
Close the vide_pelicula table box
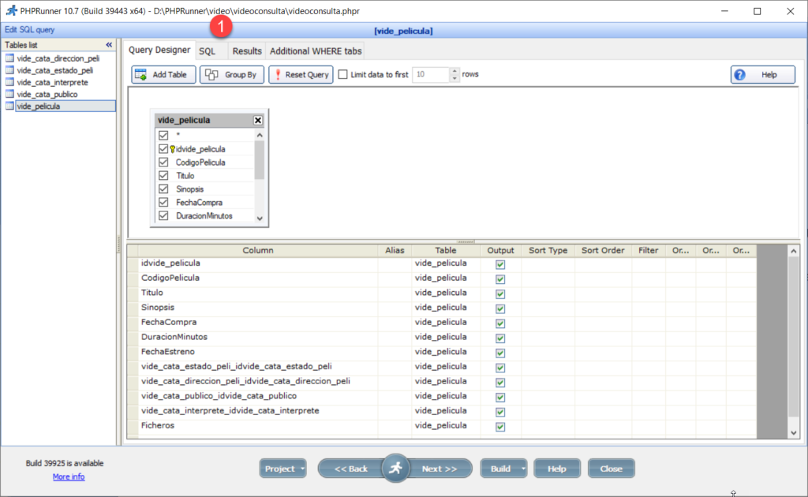pos(258,121)
